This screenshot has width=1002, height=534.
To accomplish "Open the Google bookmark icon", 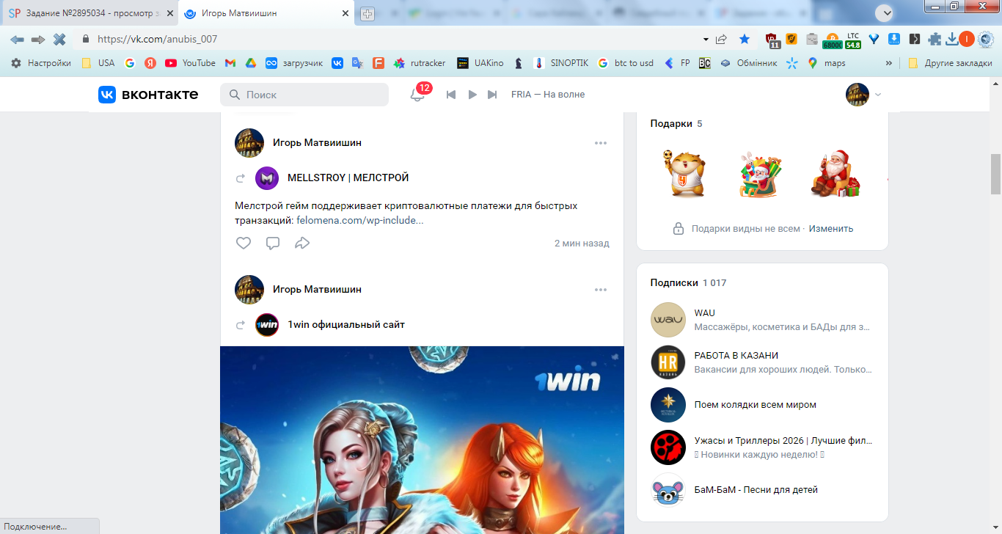I will point(130,63).
